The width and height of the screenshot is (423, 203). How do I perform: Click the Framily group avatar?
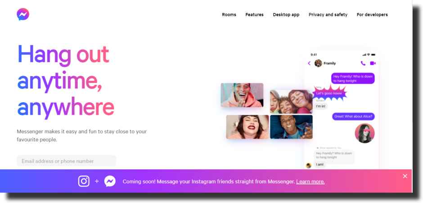click(318, 63)
